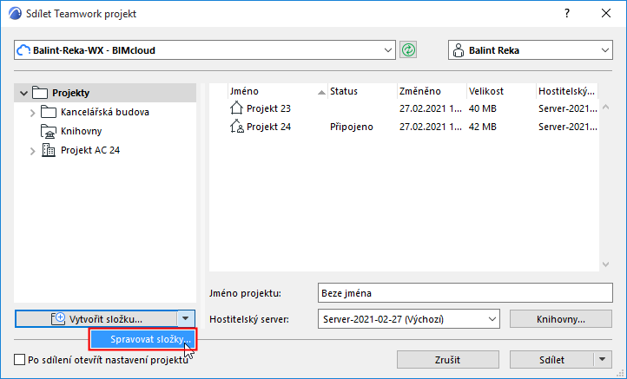Click the ArchiCAD logo in title bar
Image resolution: width=627 pixels, height=379 pixels.
15,14
